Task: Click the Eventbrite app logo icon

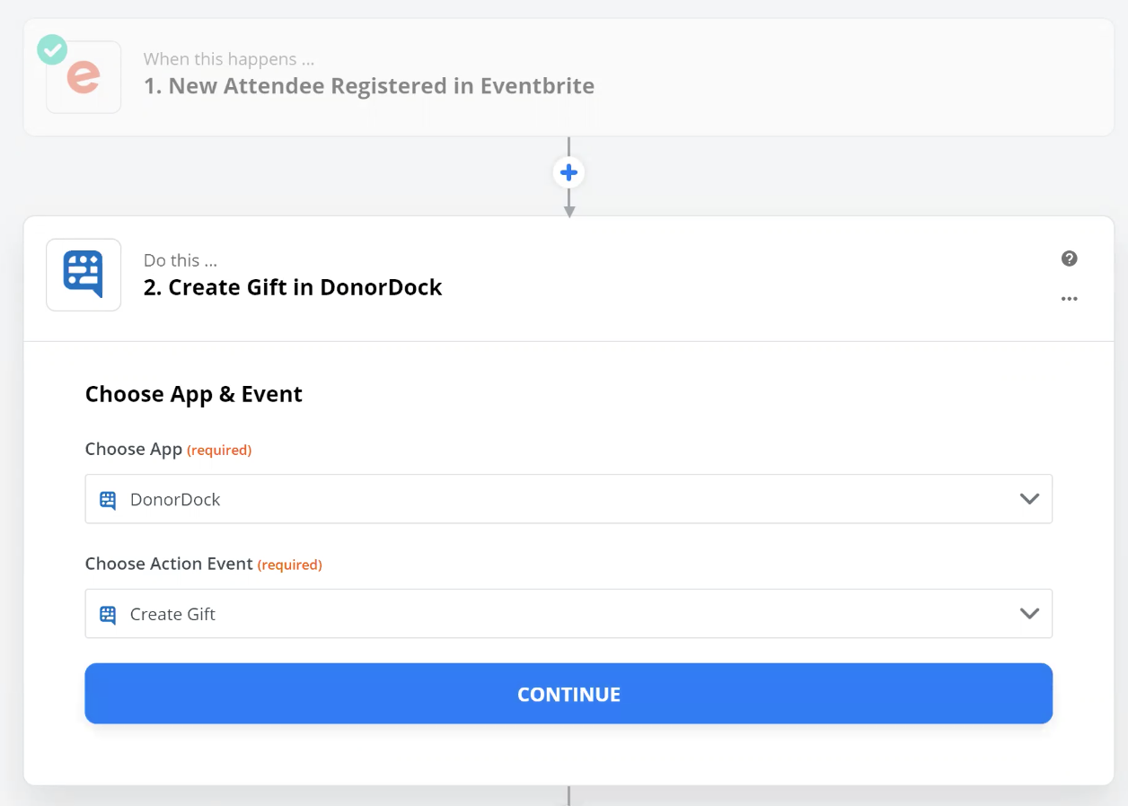Action: pos(84,77)
